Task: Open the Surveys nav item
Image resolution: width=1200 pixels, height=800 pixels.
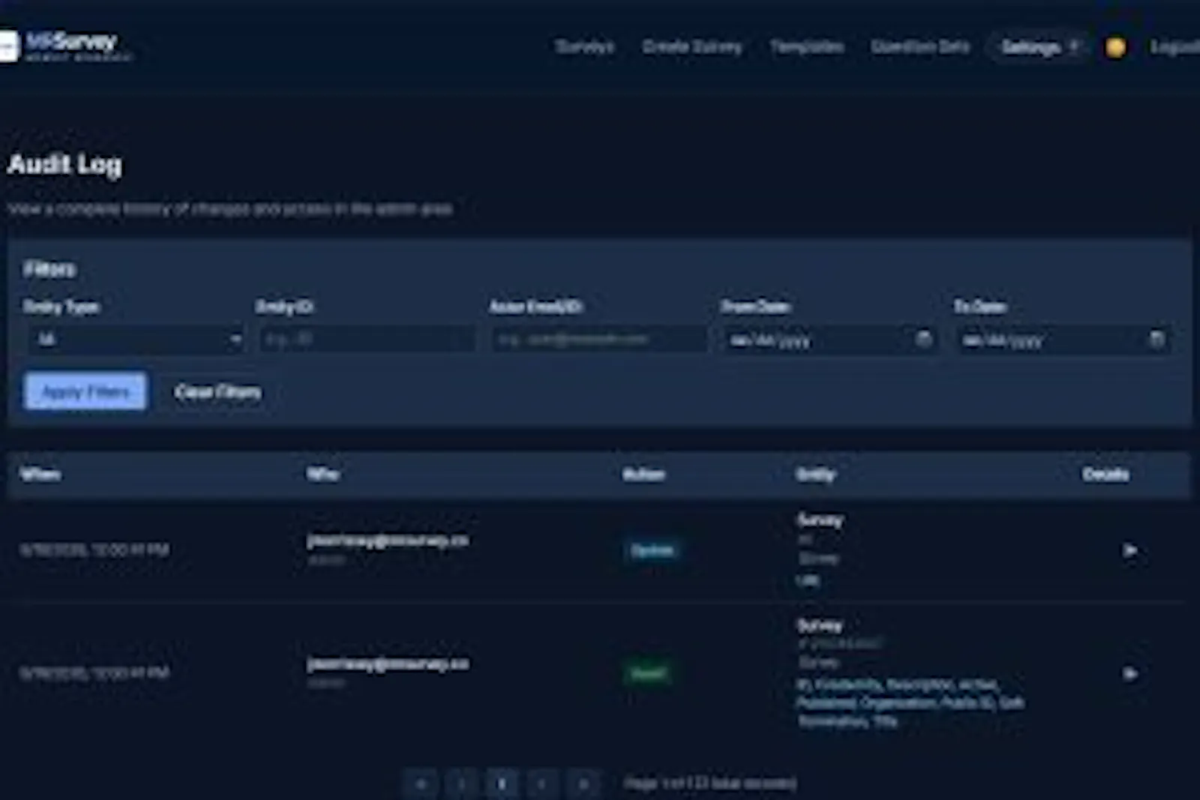Action: (x=584, y=46)
